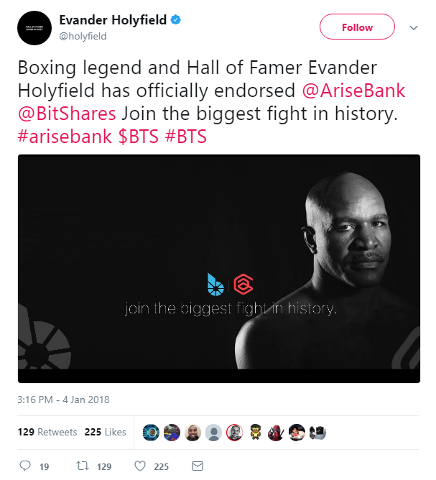436x480 pixels.
Task: Click the last liker avatar in the row
Action: pyautogui.click(x=317, y=432)
